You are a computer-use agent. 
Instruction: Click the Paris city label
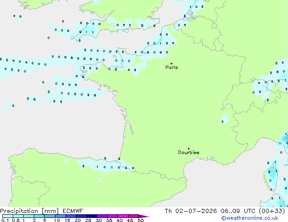click(x=172, y=68)
